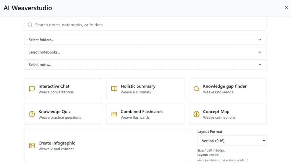
Task: Click the Knowledge gap finder magnifier icon
Action: click(x=196, y=89)
